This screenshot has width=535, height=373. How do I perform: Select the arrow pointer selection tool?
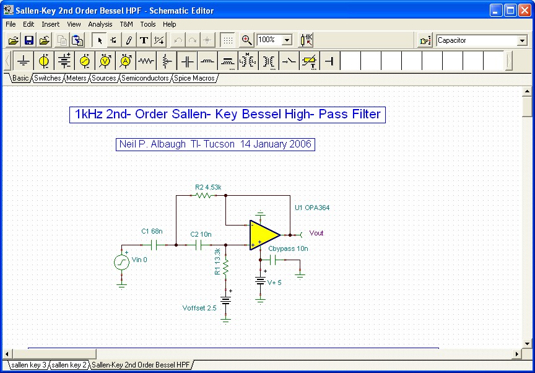click(x=100, y=40)
